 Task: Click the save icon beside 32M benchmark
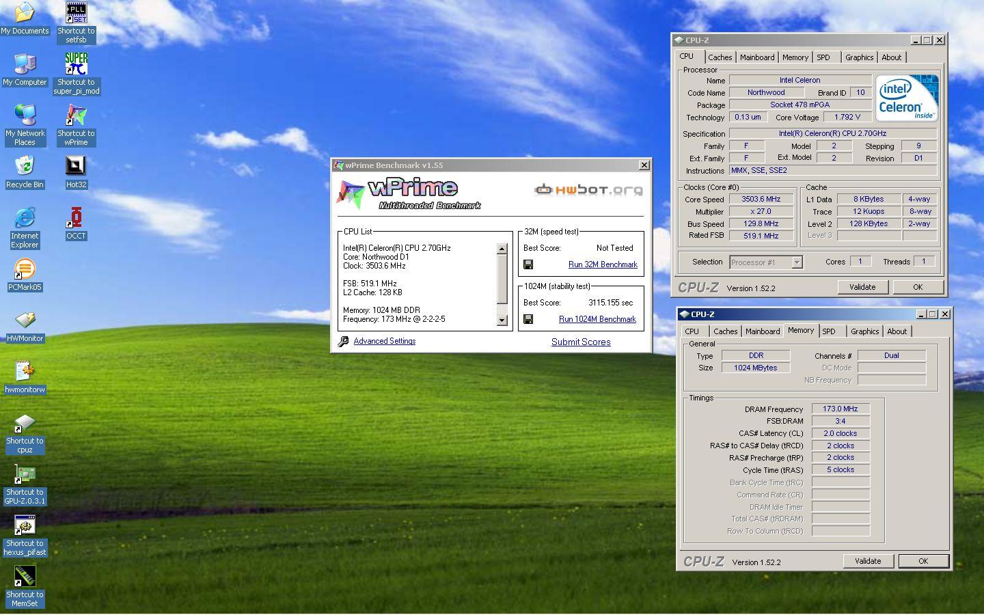coord(528,264)
